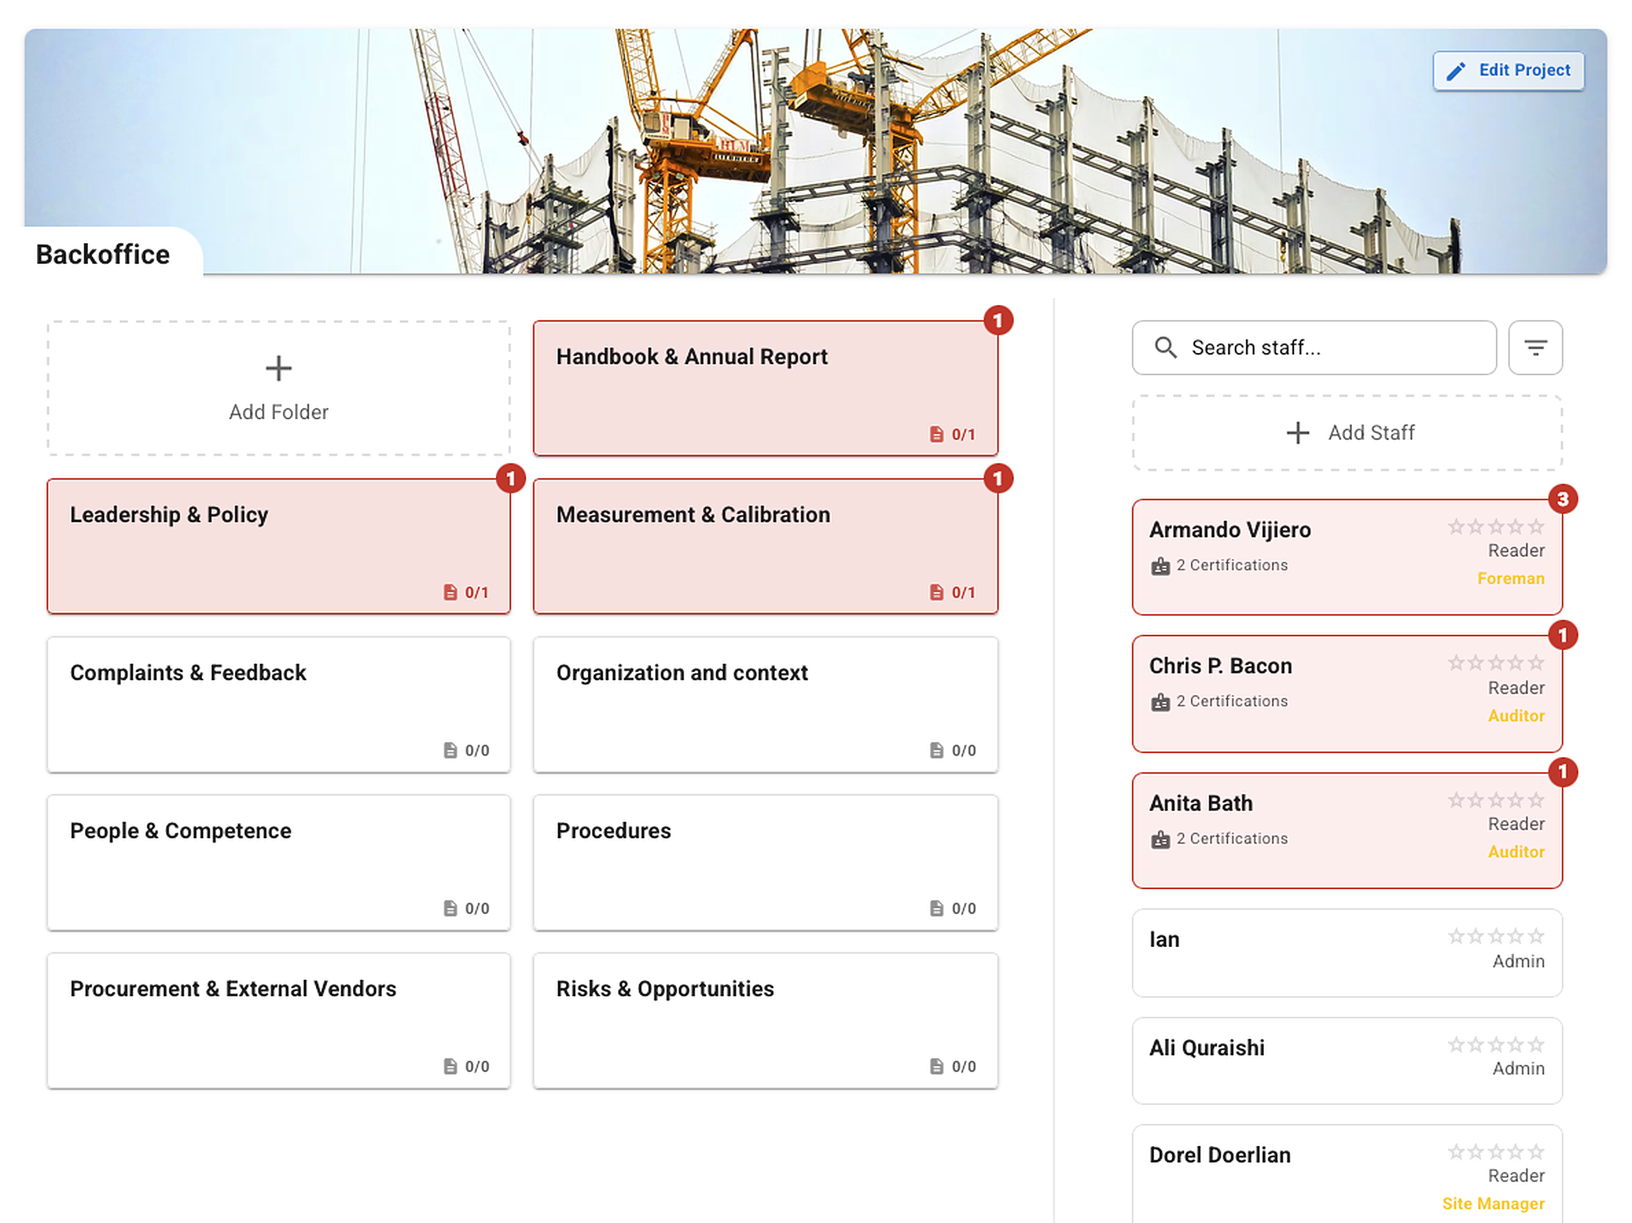This screenshot has width=1632, height=1223.
Task: Click certifications badge icon for Armando Vijiero
Action: 1160,566
